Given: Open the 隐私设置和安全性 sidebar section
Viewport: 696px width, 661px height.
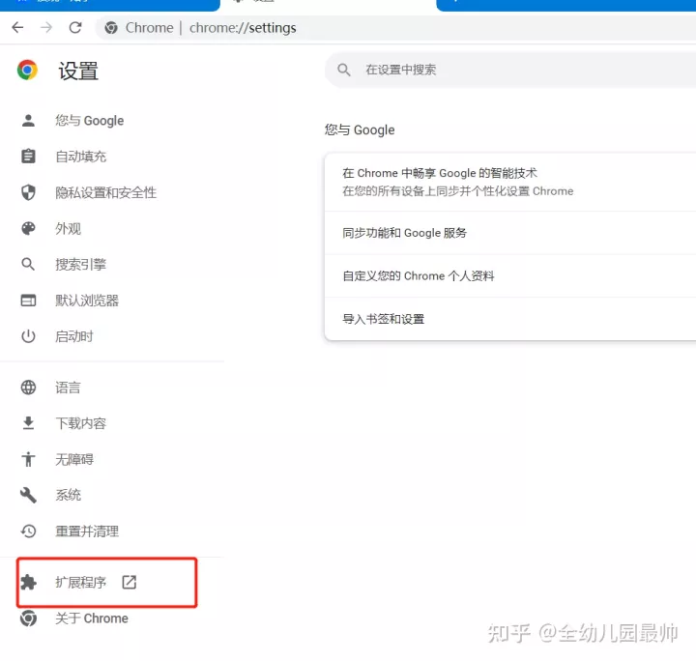Looking at the screenshot, I should 105,192.
